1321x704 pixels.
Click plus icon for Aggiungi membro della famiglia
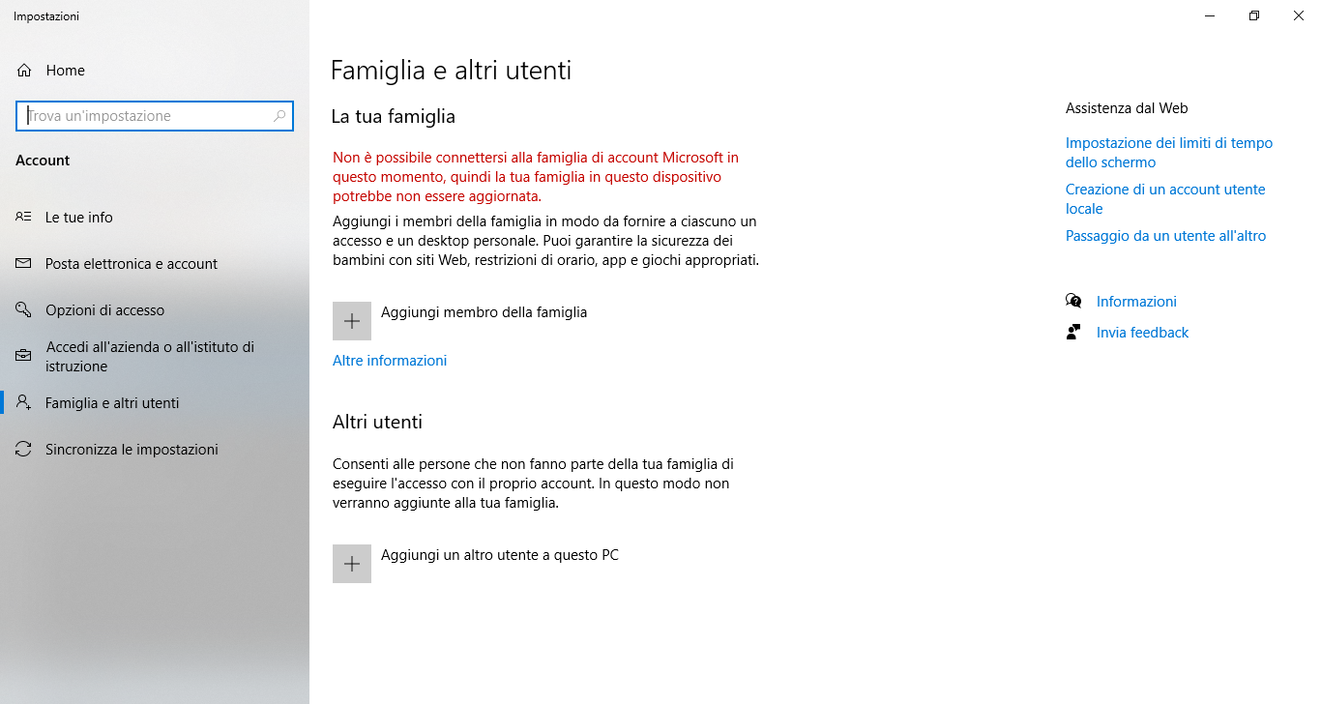pos(352,321)
